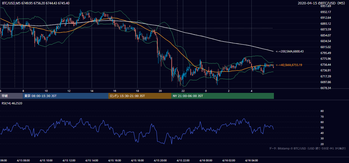Screen dimensions: 349x163
Task: Select the 2020-04-15 のBTC/USD (M5) title
Action: (322, 3)
